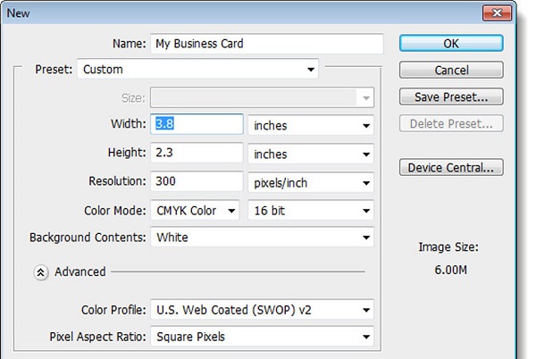The width and height of the screenshot is (536, 359).
Task: Click the Height value field
Action: 197,154
